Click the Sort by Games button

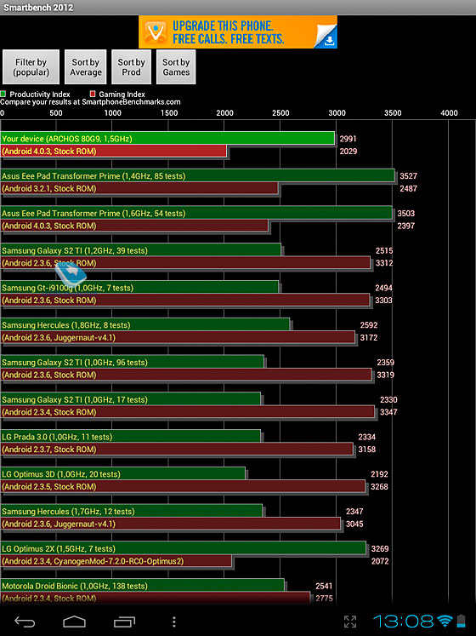[176, 67]
